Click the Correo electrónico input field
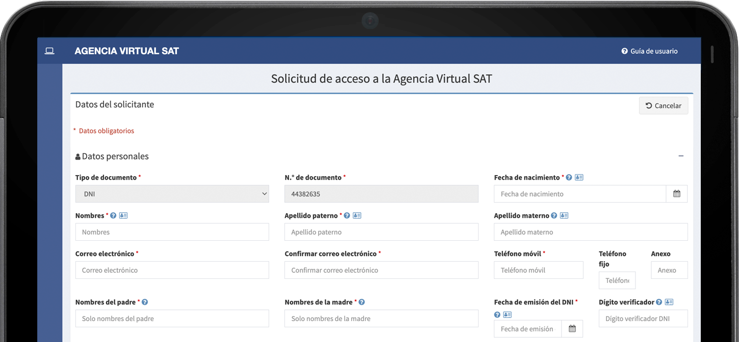Image resolution: width=739 pixels, height=342 pixels. pos(172,270)
